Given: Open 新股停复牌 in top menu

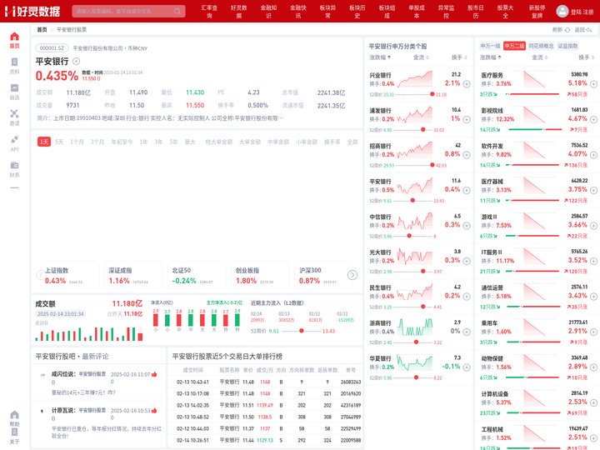Looking at the screenshot, I should pyautogui.click(x=537, y=11).
